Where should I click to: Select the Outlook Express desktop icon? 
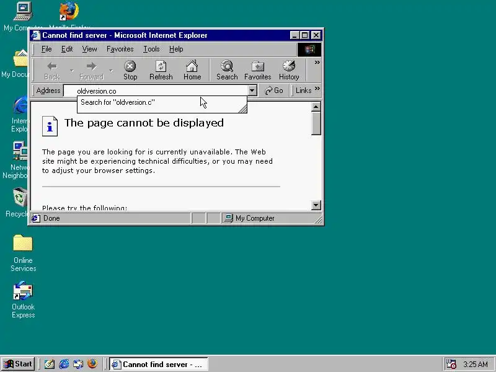click(x=23, y=299)
